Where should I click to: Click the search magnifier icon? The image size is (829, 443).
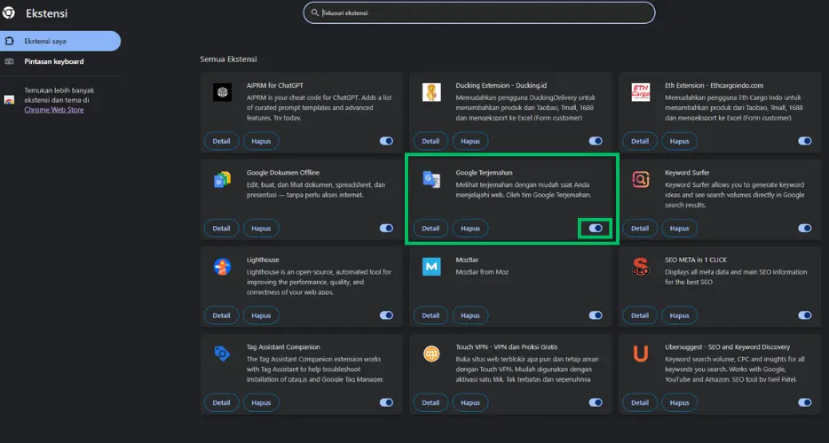pyautogui.click(x=314, y=12)
